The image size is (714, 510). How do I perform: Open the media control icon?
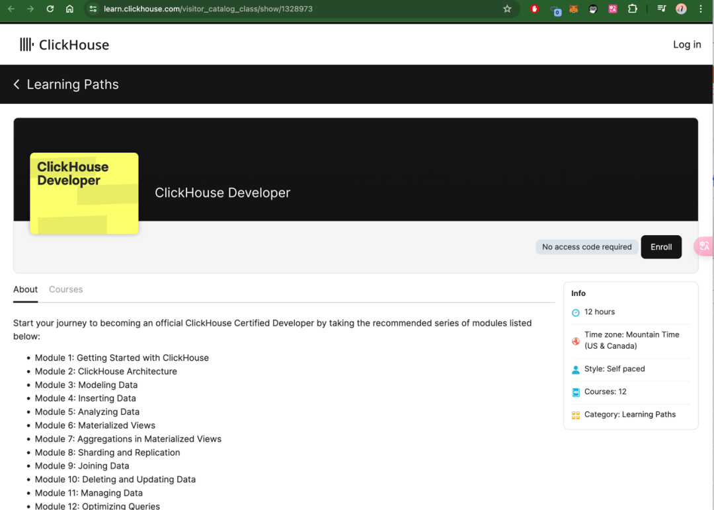[662, 9]
